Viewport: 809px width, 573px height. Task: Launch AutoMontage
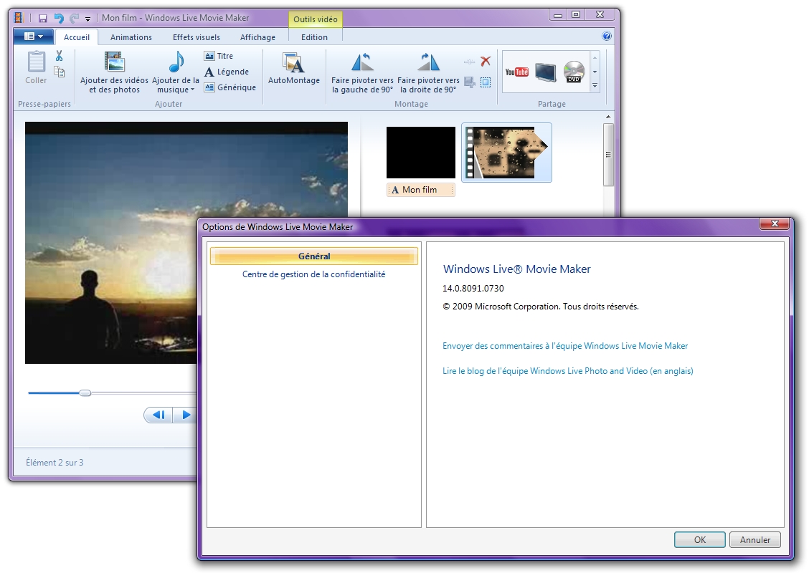point(293,67)
